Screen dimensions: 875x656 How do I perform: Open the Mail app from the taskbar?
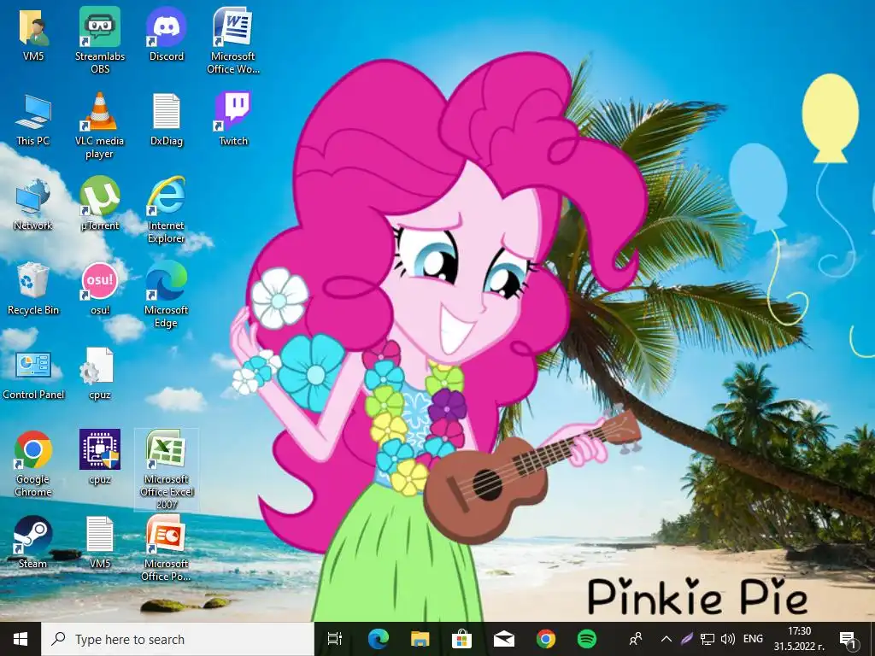tap(504, 639)
